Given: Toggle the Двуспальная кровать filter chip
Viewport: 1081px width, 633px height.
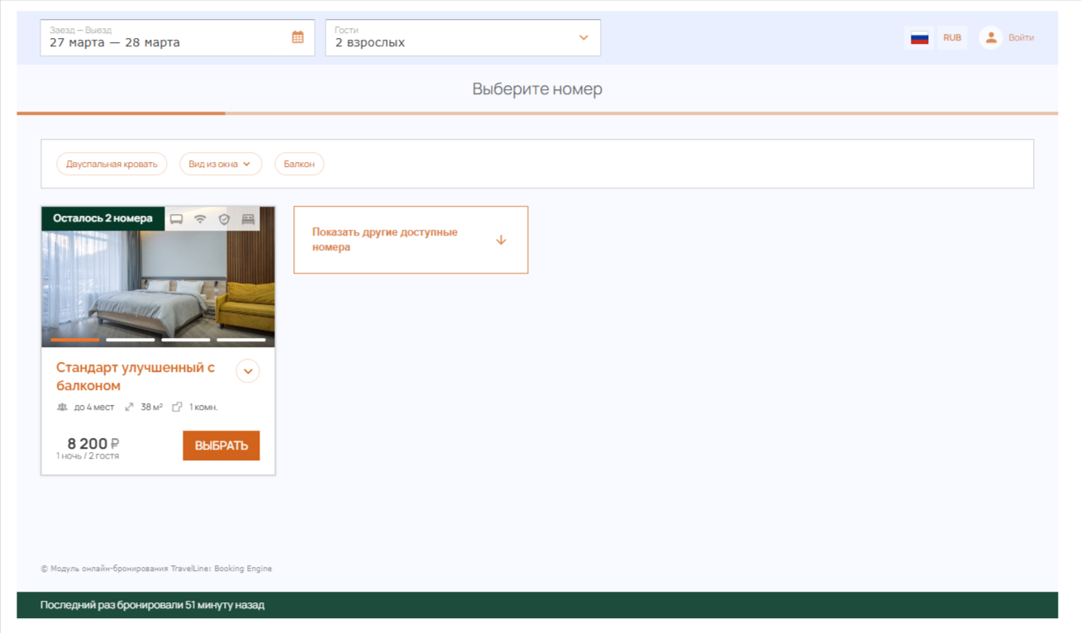Looking at the screenshot, I should tap(112, 164).
